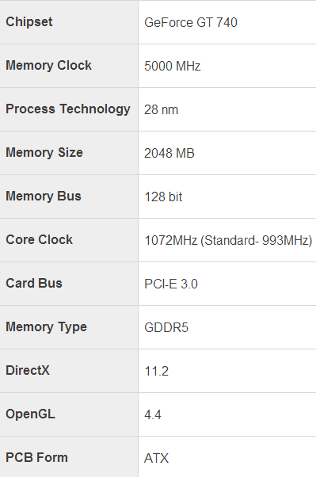Select the 5000 MHz value
Screen dimensions: 316x477
173,66
